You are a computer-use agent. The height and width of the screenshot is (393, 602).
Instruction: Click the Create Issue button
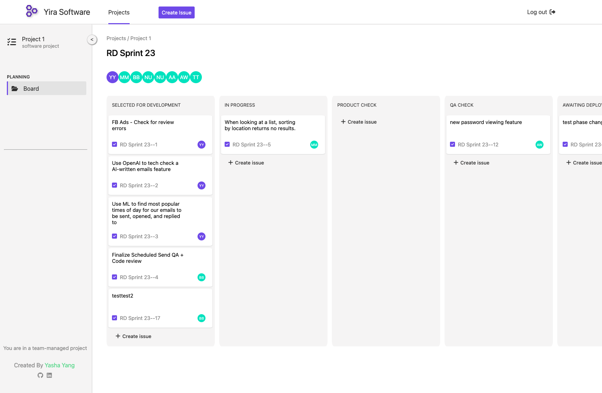click(176, 12)
